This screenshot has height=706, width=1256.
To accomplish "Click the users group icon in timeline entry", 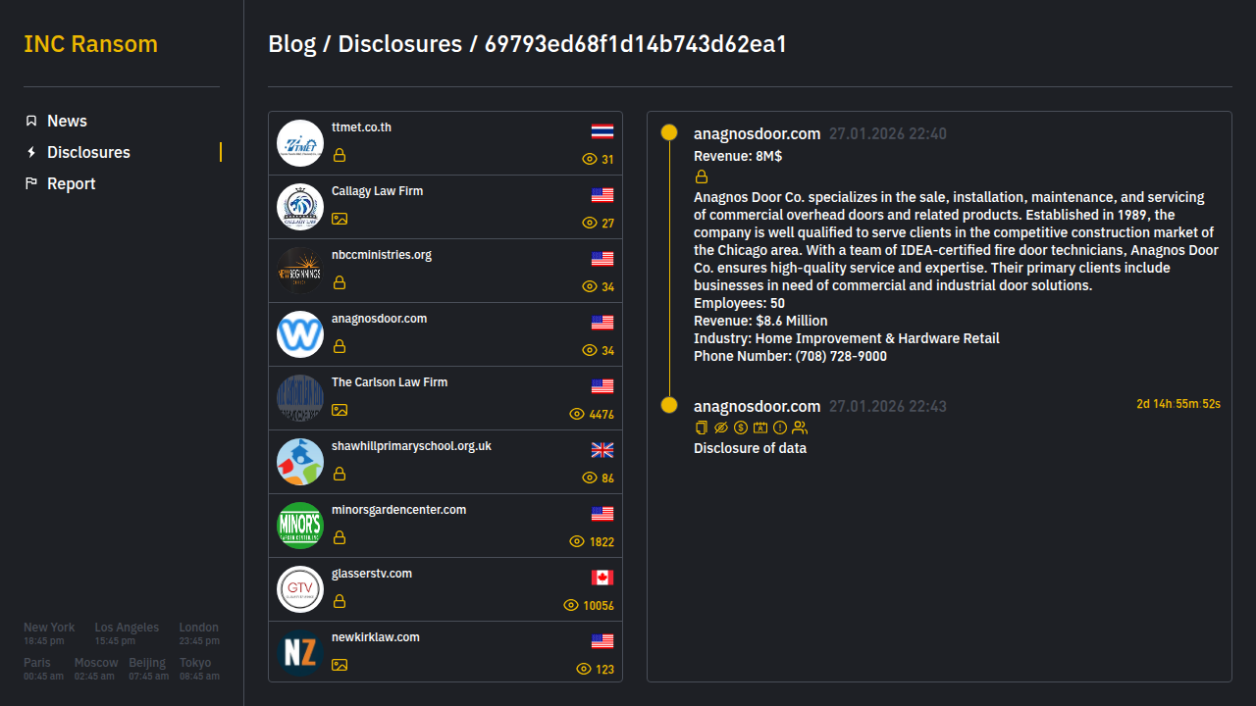I will tap(800, 428).
